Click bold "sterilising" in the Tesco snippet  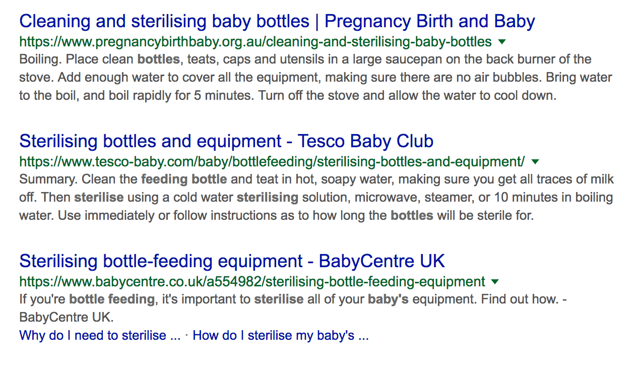pyautogui.click(x=267, y=197)
